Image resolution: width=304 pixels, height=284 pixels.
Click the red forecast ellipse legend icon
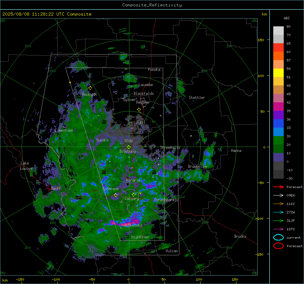click(x=278, y=246)
